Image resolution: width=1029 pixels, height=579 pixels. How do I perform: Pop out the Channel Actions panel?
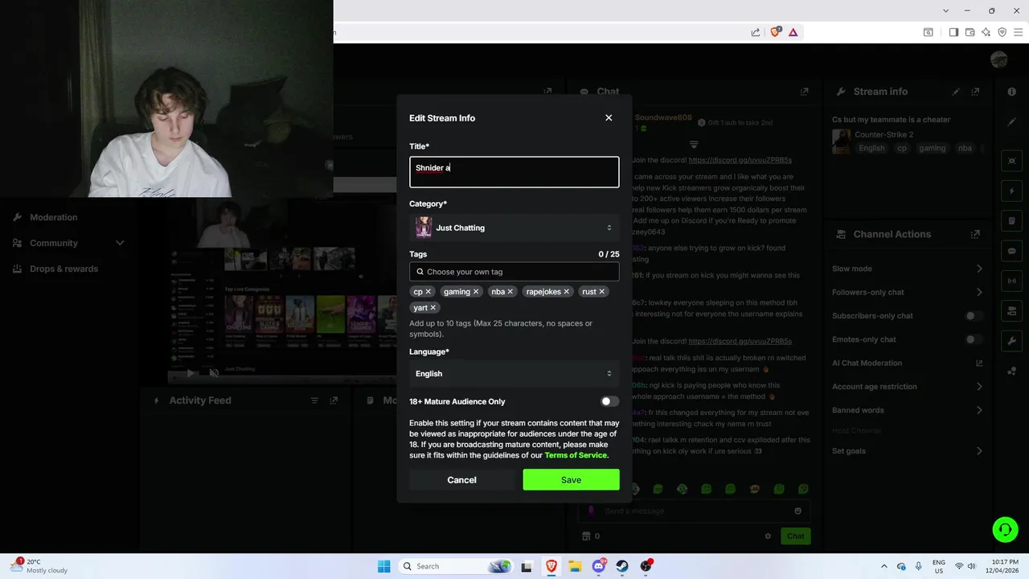[975, 234]
